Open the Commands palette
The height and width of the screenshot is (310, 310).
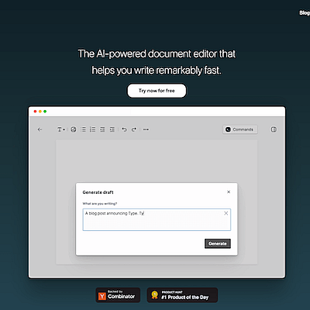(240, 129)
